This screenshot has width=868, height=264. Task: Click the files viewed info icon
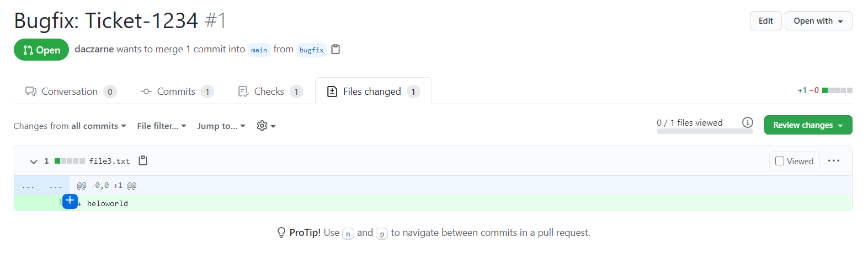[748, 122]
